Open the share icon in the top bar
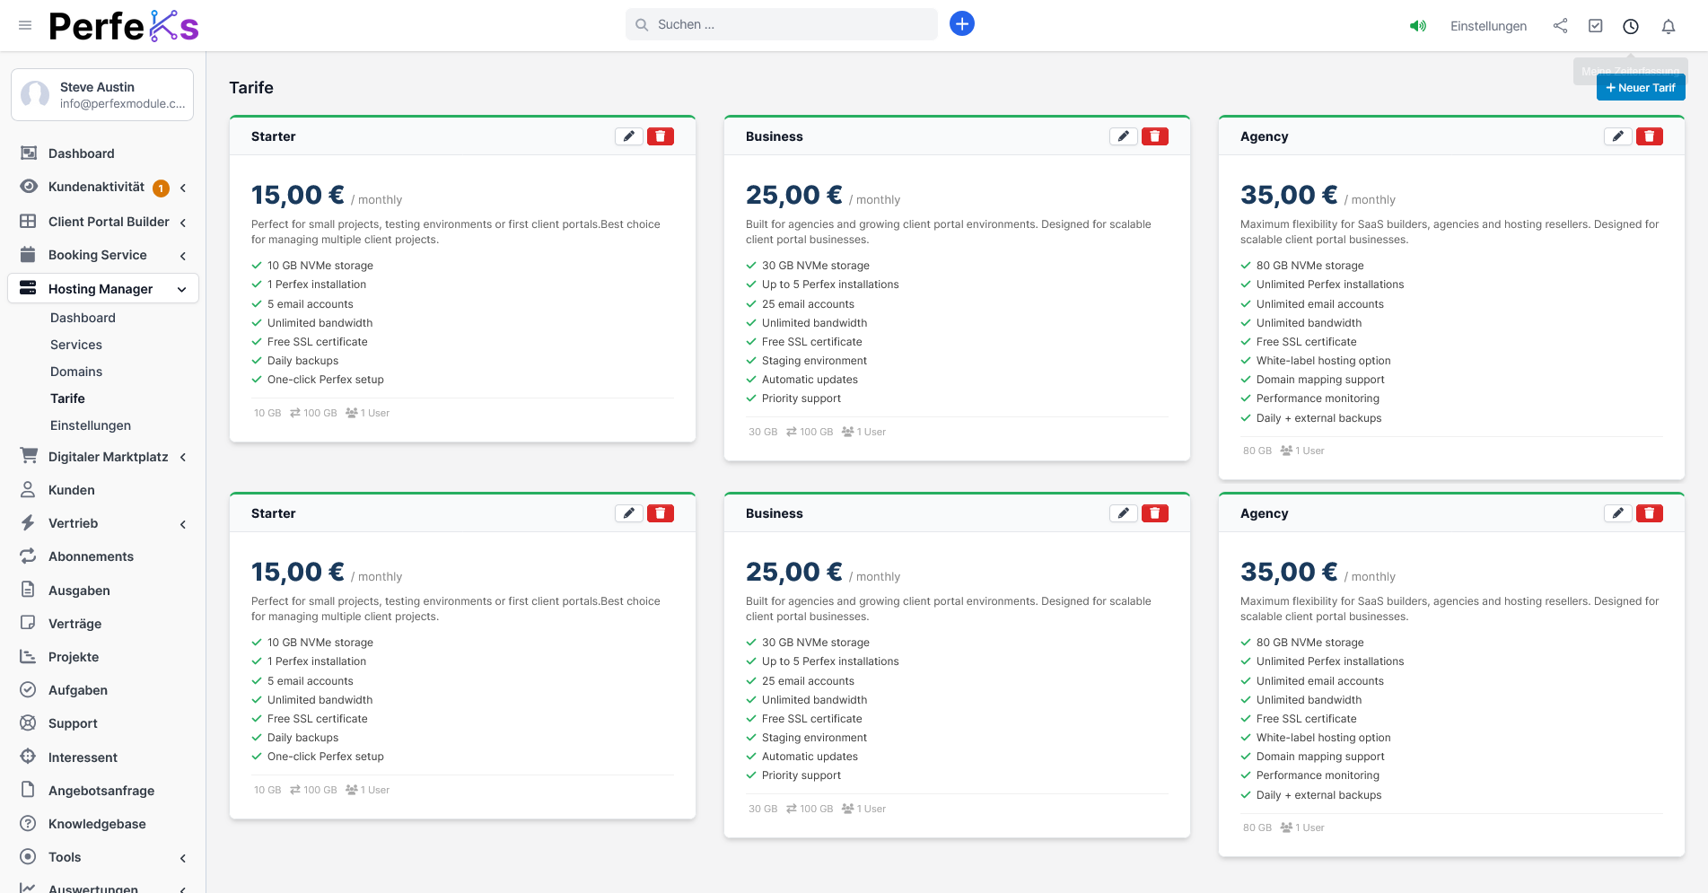1708x893 pixels. point(1560,26)
